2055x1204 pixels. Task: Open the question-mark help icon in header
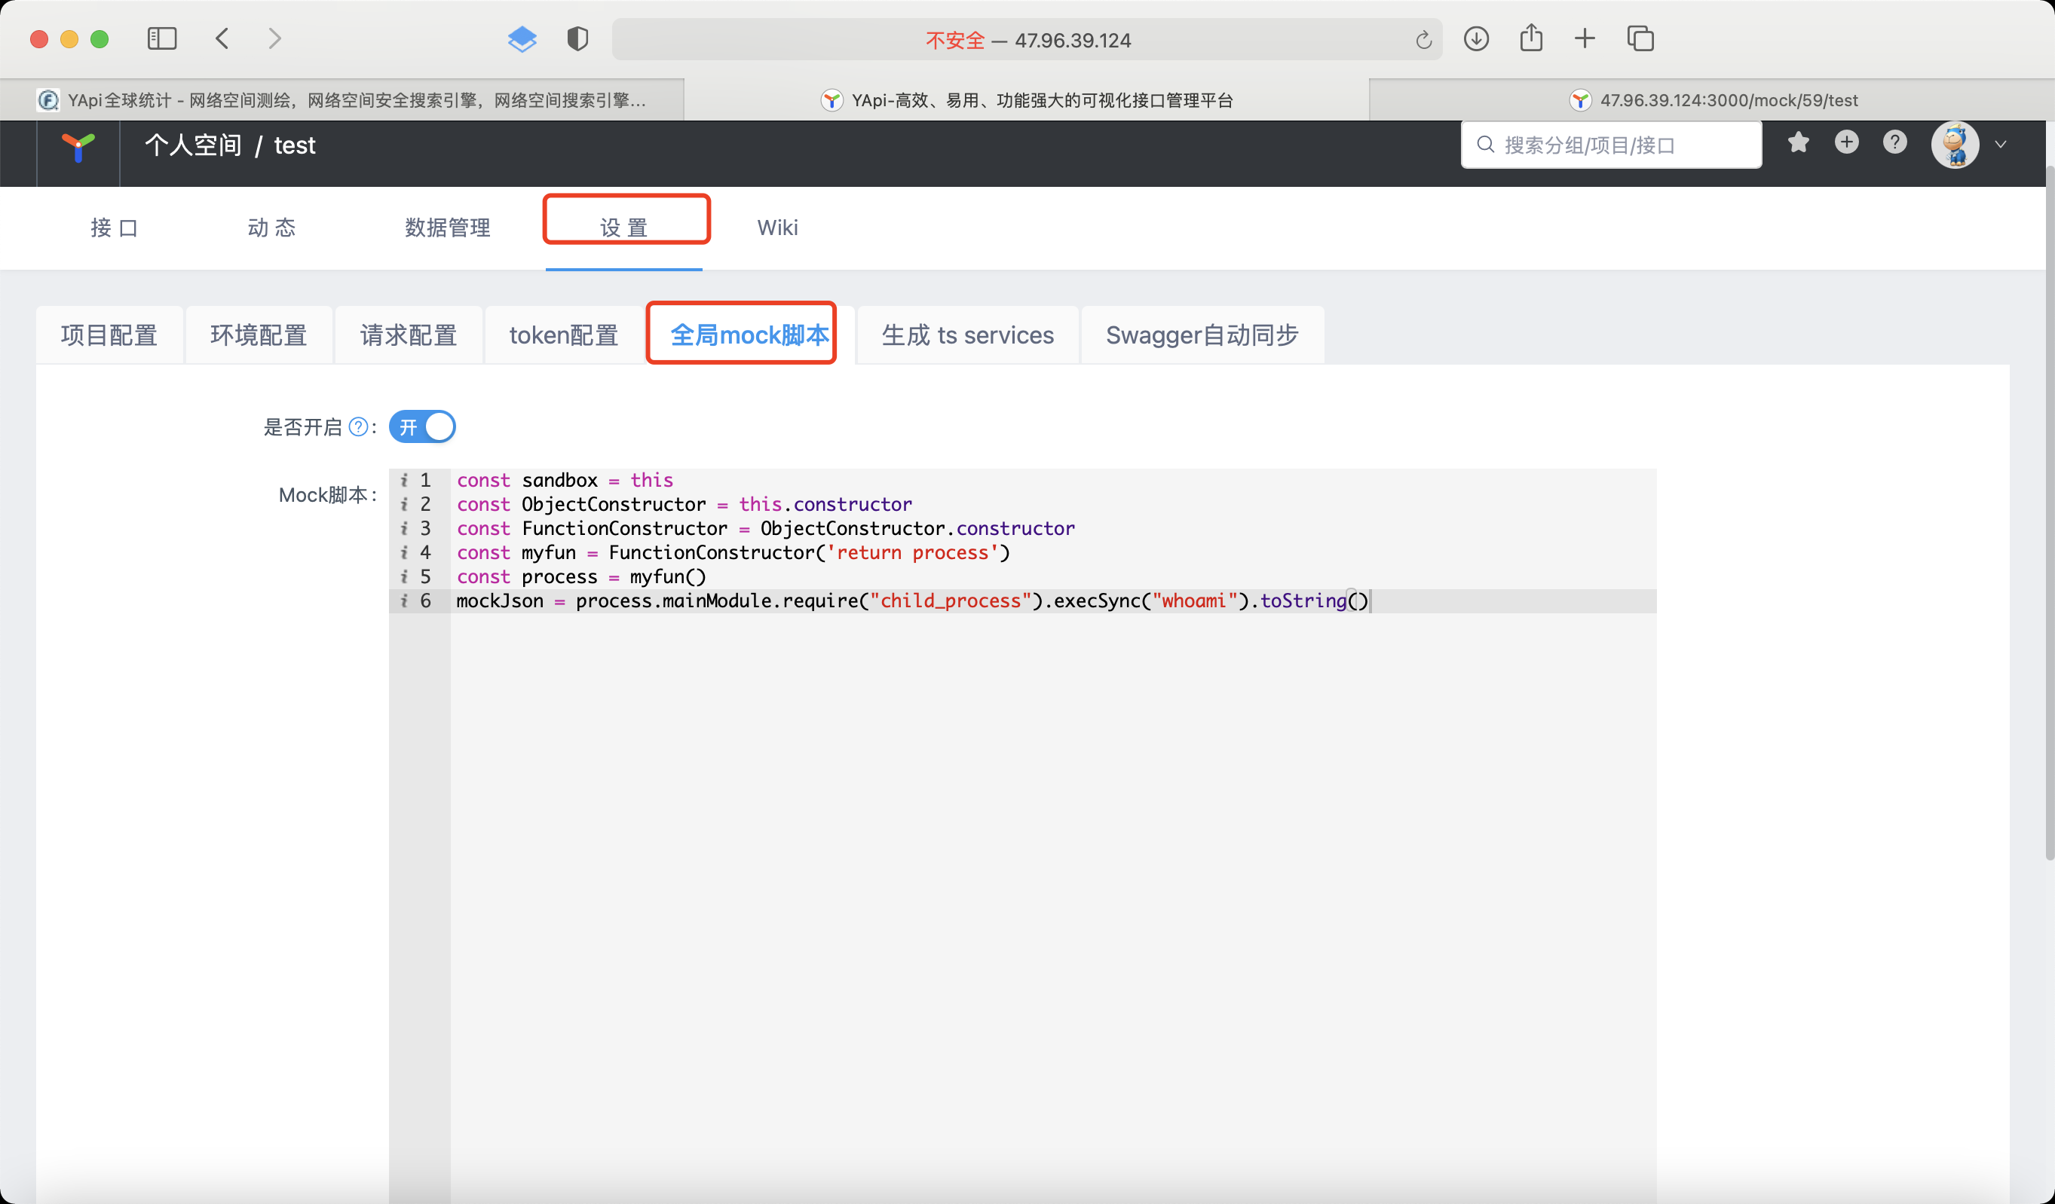1894,142
